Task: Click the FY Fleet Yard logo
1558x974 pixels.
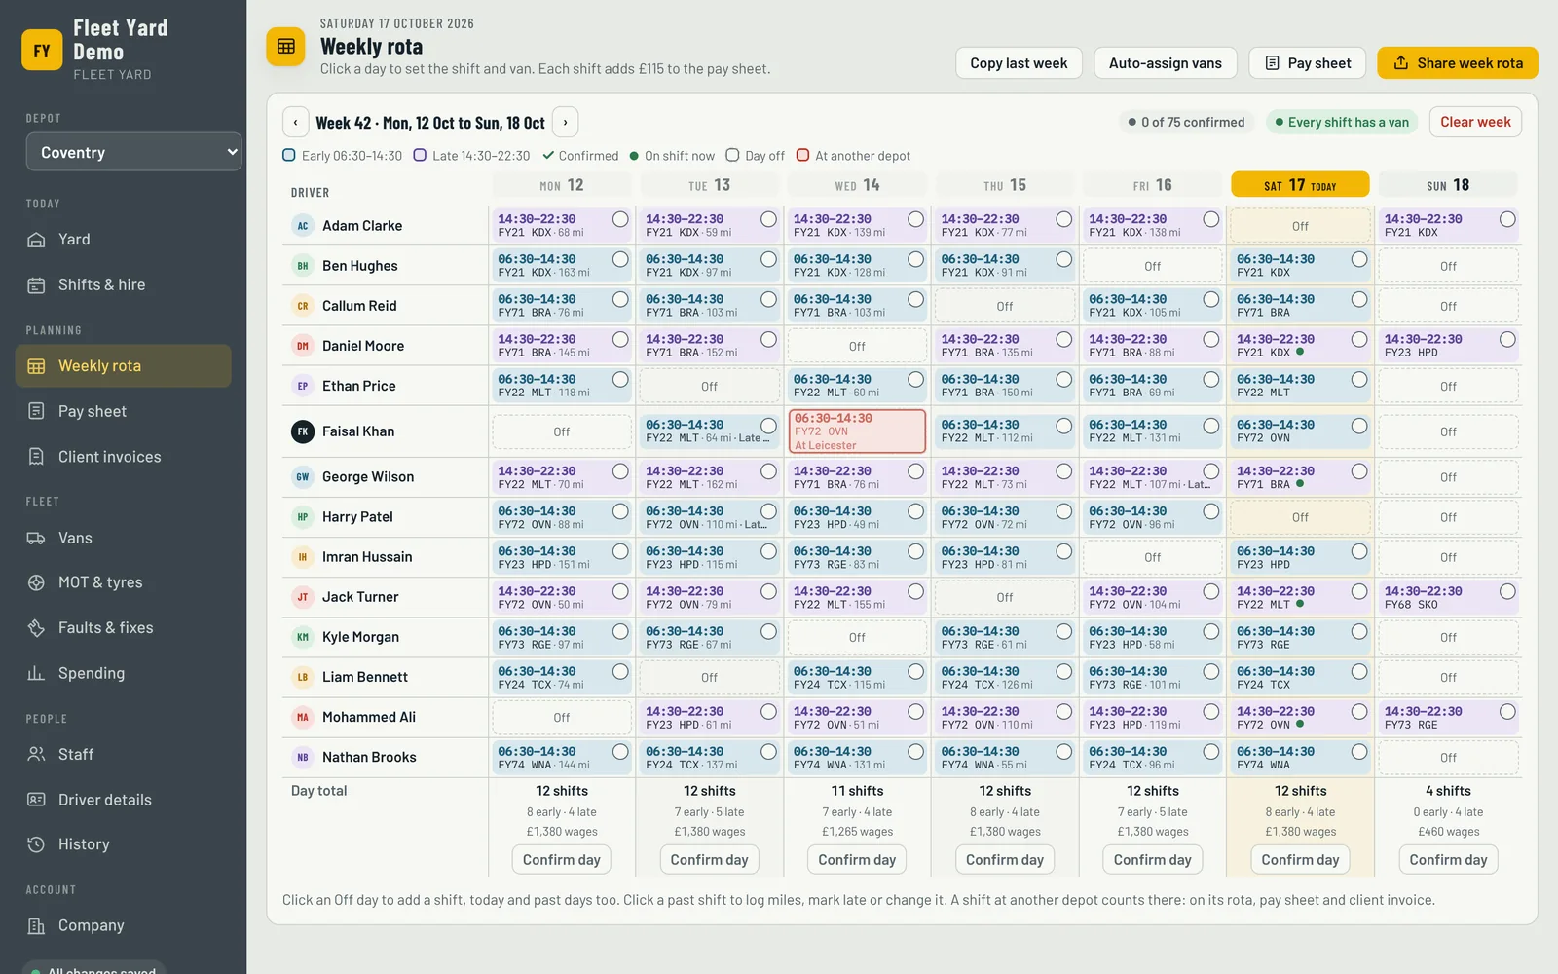Action: click(42, 51)
